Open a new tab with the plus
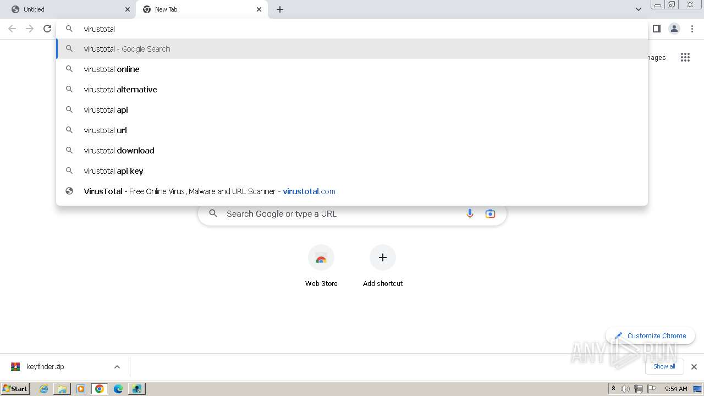This screenshot has width=704, height=396. tap(280, 9)
